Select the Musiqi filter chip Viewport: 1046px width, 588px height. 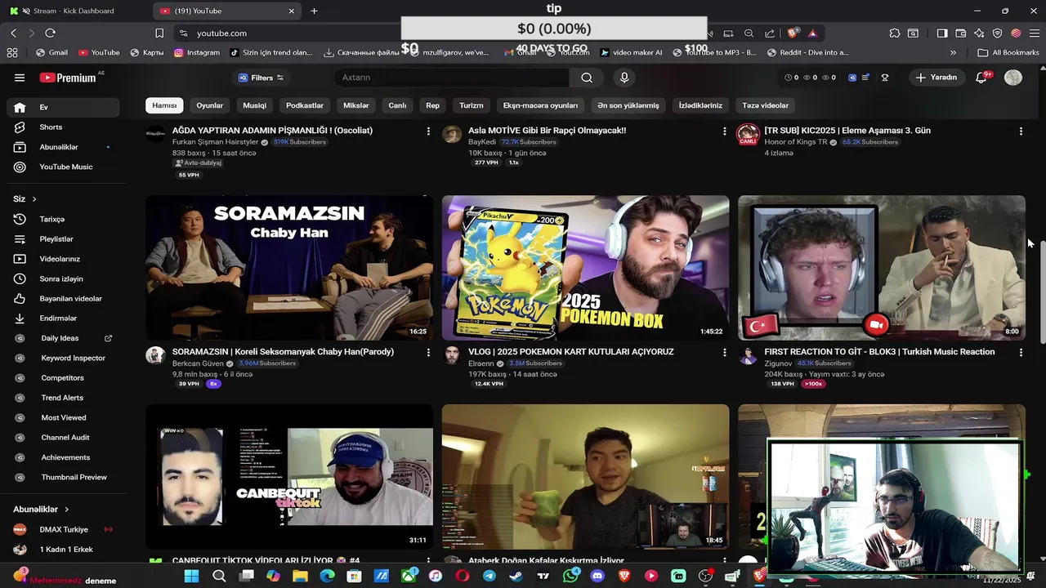pos(254,105)
